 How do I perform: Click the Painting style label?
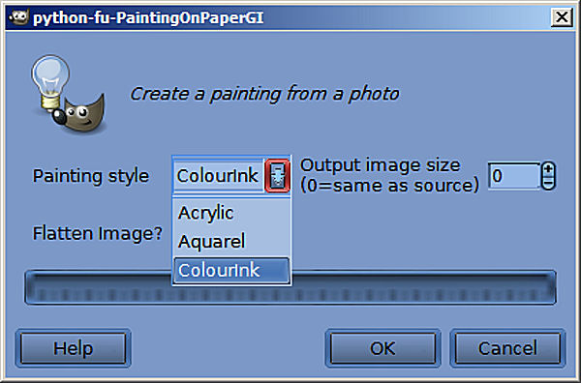[91, 176]
